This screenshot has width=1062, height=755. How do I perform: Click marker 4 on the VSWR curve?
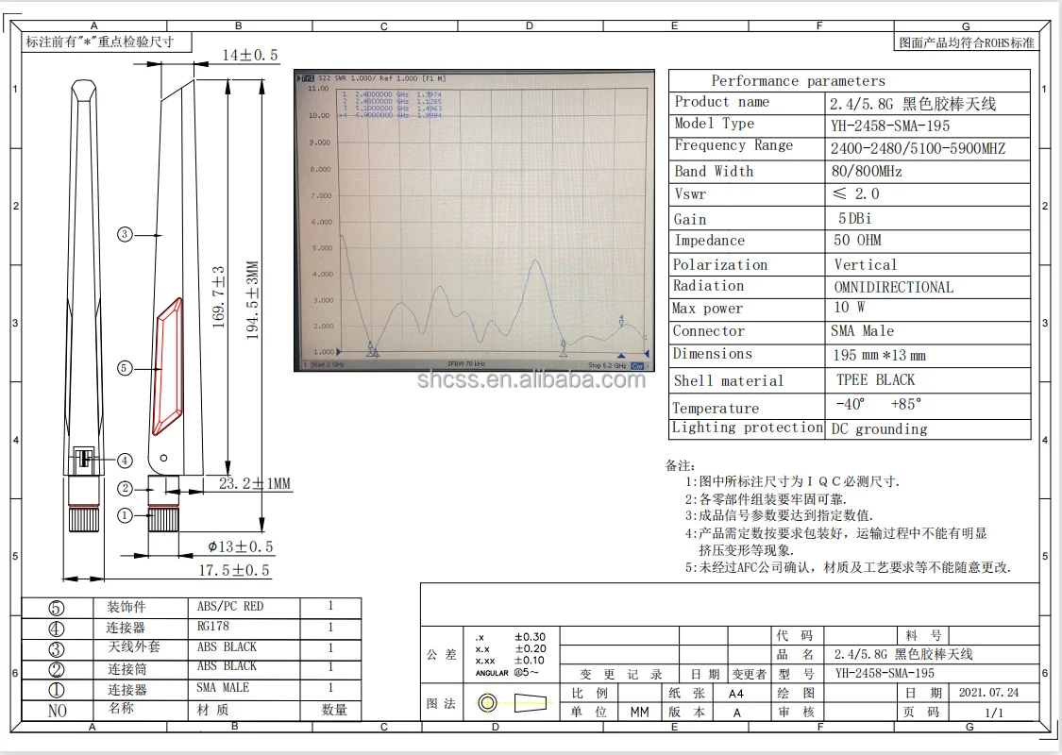(620, 320)
